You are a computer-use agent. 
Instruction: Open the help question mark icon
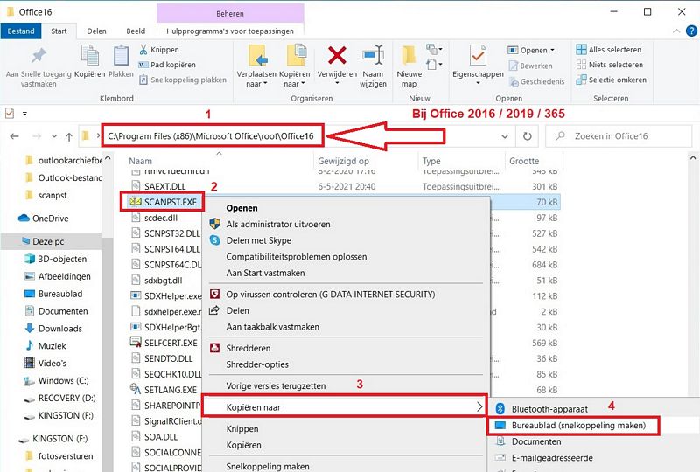(691, 31)
